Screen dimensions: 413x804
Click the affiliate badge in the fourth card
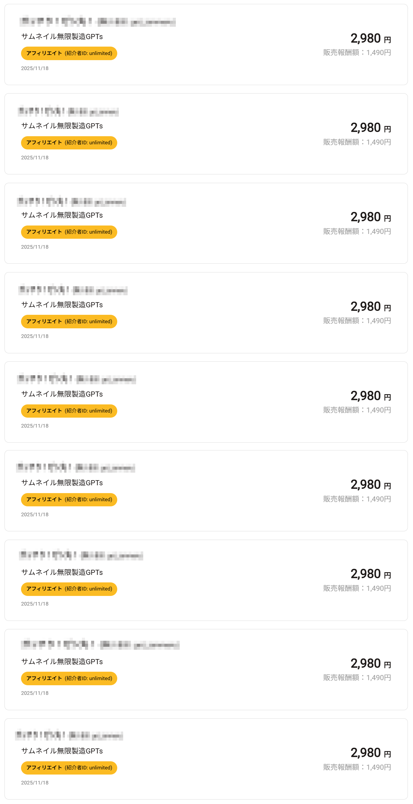click(x=69, y=321)
